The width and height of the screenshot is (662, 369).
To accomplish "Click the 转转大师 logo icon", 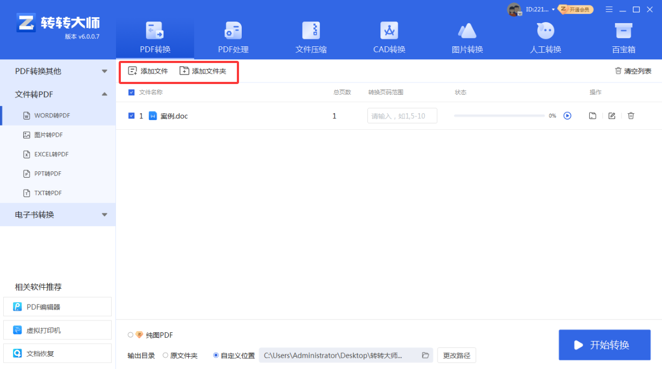I will tap(26, 23).
